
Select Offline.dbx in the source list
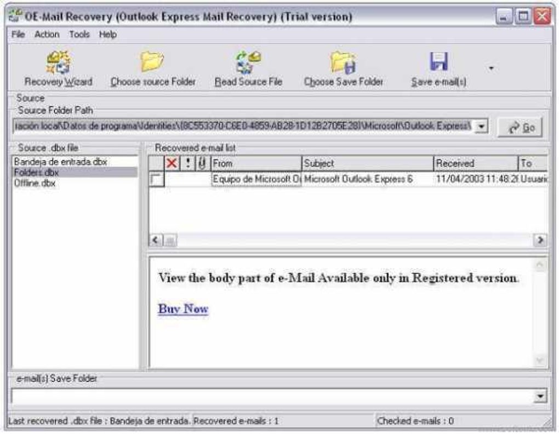[75, 183]
